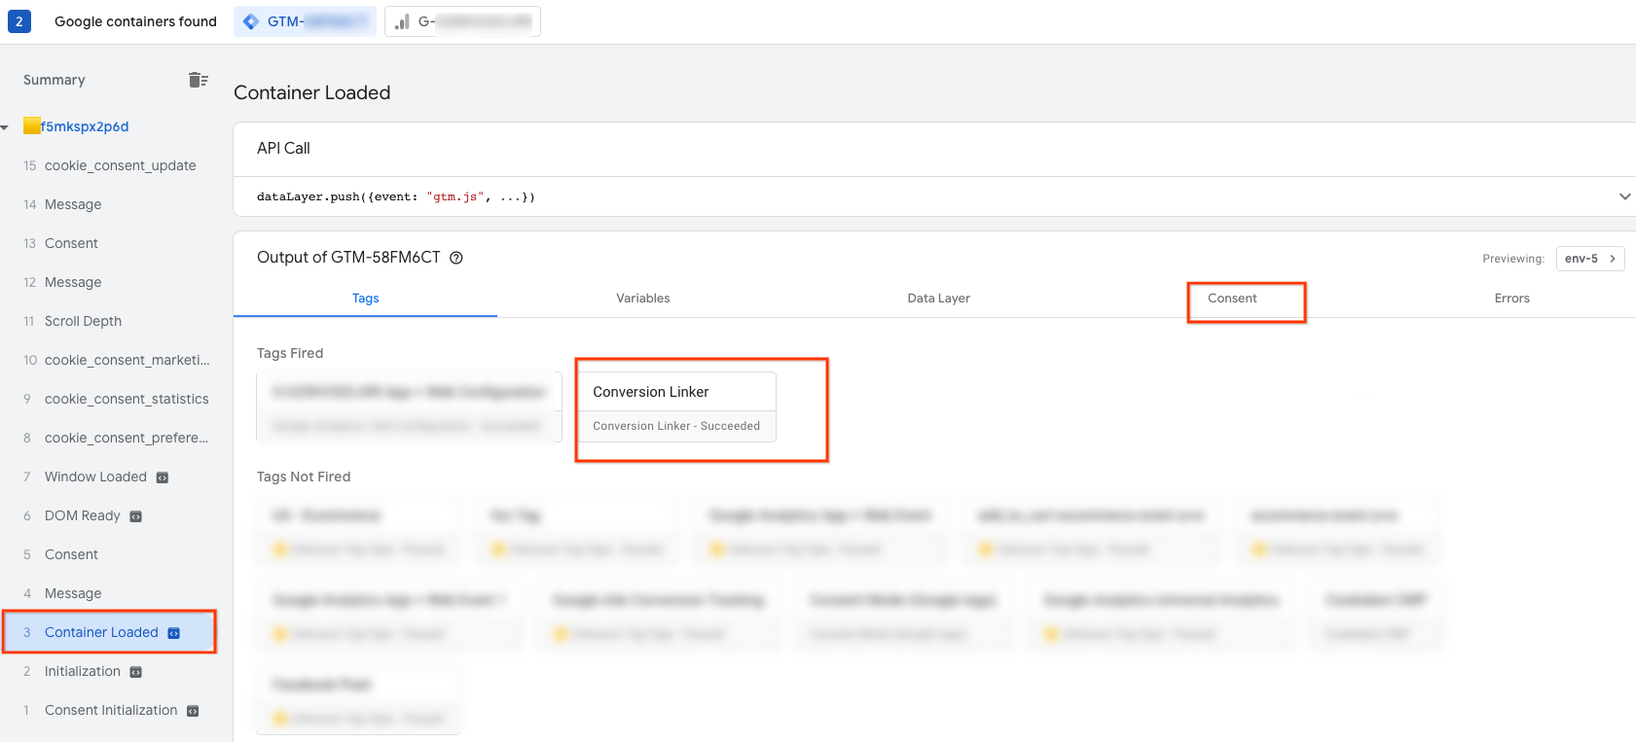Viewport: 1636px width, 742px height.
Task: Click the clear summary list icon
Action: coord(198,80)
